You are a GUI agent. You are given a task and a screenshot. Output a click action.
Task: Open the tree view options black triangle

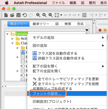(87, 30)
